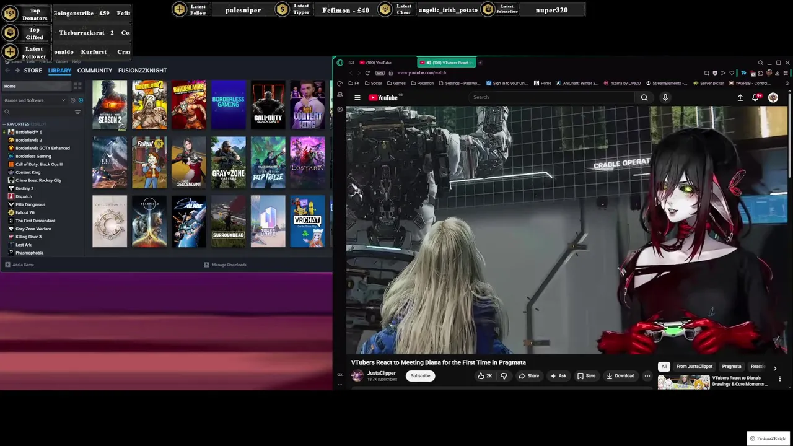793x446 pixels.
Task: Open Steam COMMUNITY tab
Action: coord(95,71)
